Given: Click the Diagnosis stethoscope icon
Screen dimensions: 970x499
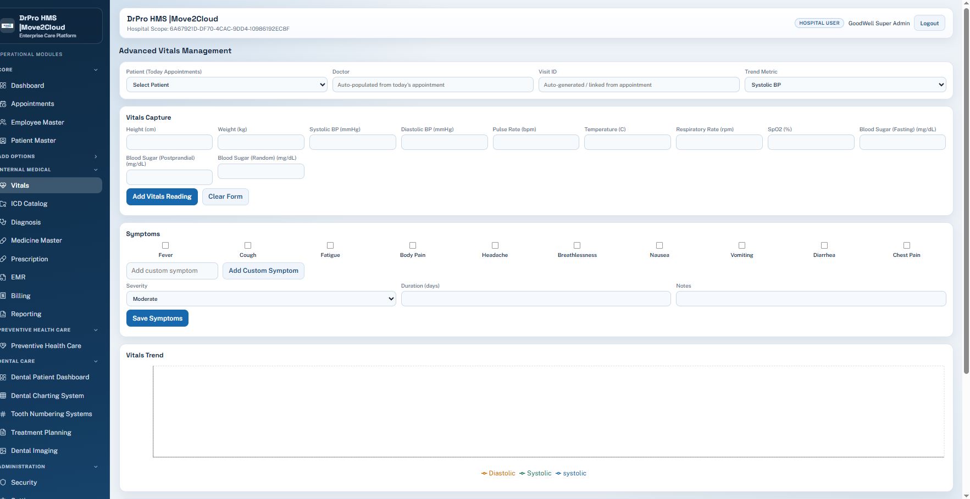Looking at the screenshot, I should pos(3,222).
